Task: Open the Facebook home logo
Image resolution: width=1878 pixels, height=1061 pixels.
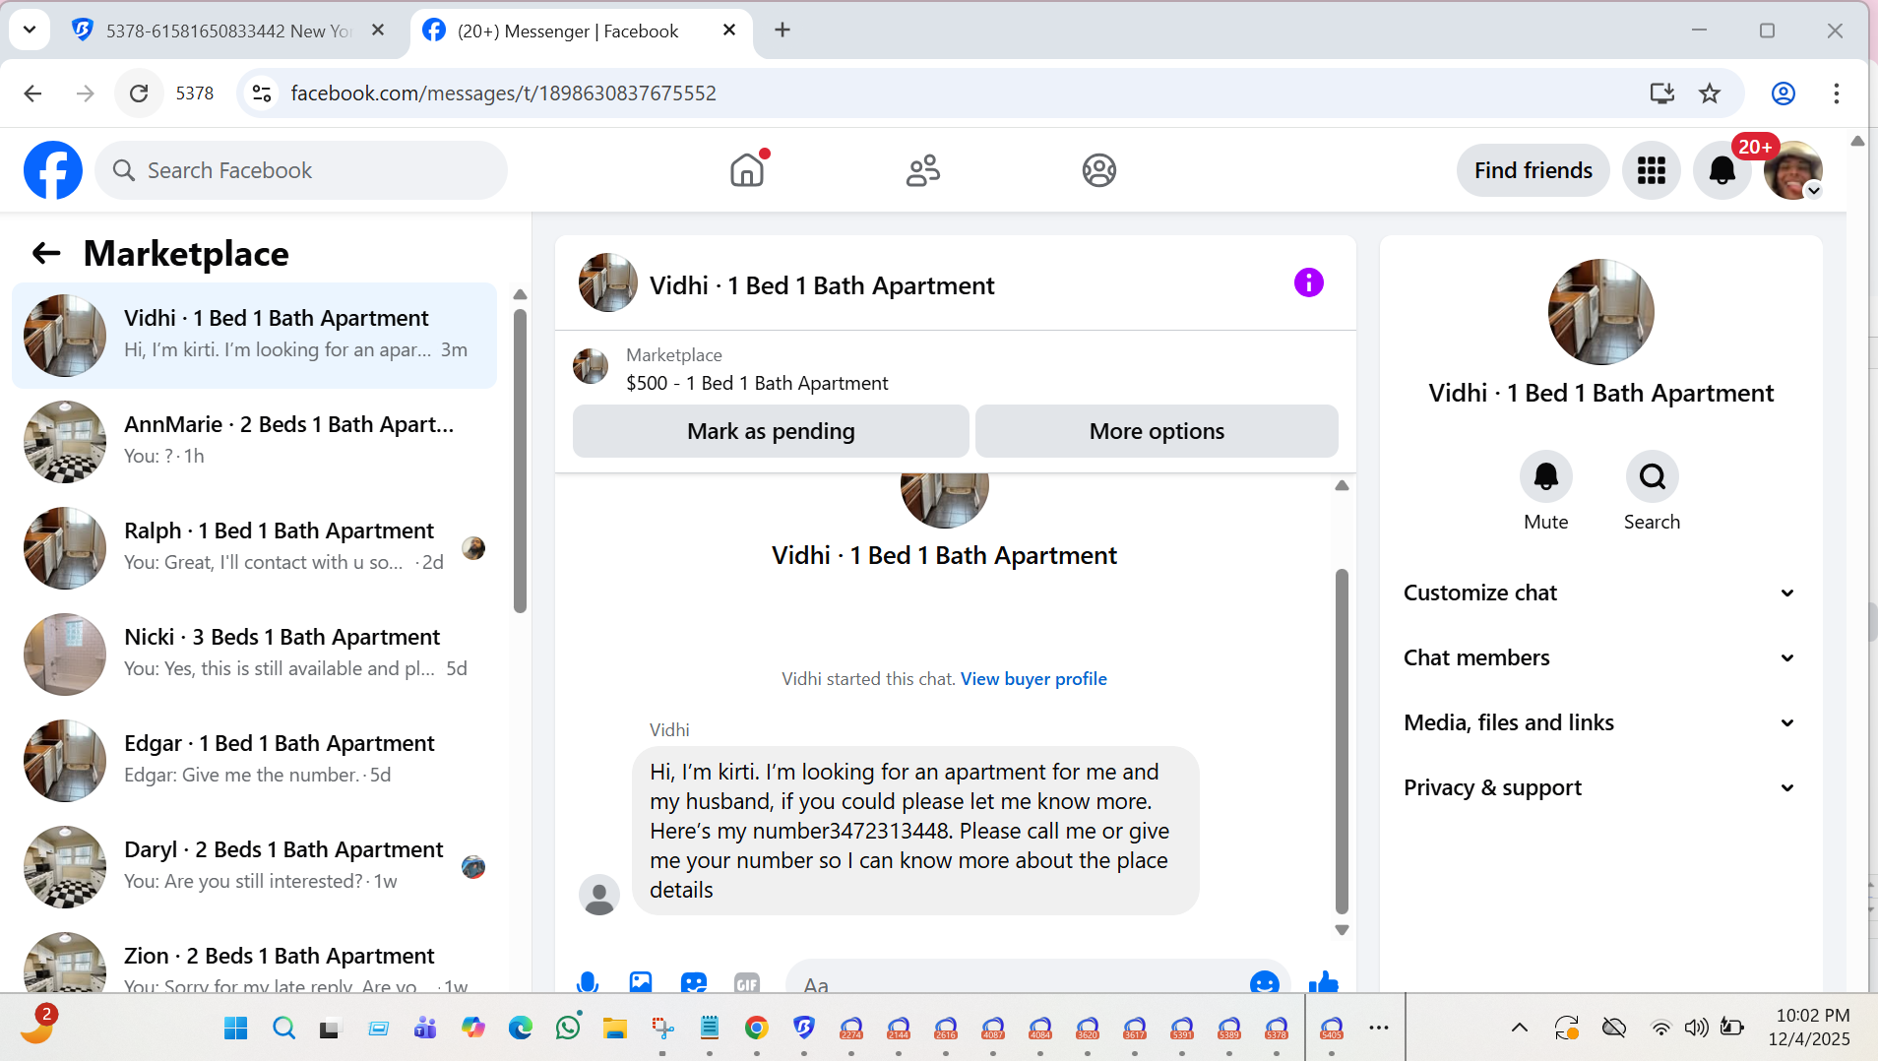Action: tap(53, 170)
